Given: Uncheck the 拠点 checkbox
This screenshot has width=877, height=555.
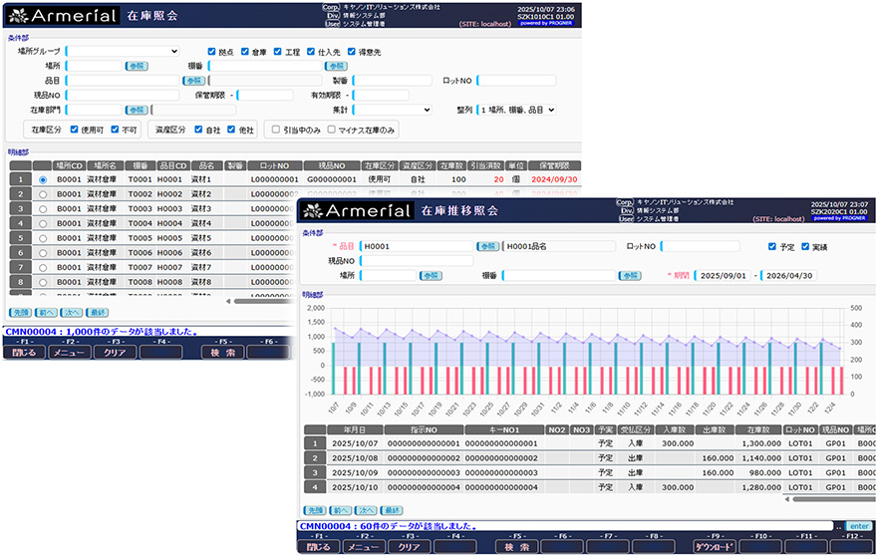Looking at the screenshot, I should (x=211, y=52).
